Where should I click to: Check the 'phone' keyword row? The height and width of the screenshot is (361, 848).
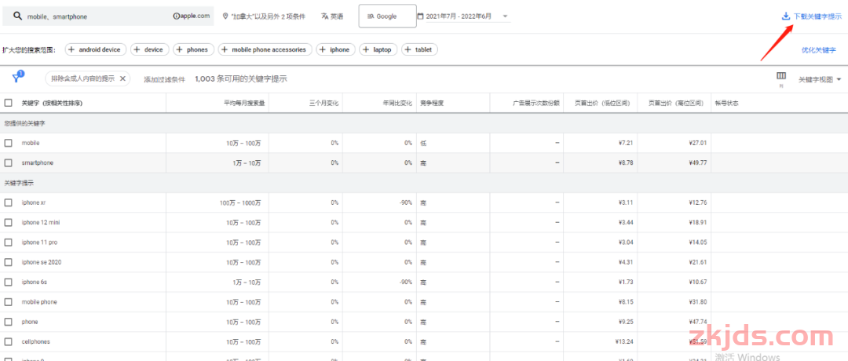[x=8, y=322]
